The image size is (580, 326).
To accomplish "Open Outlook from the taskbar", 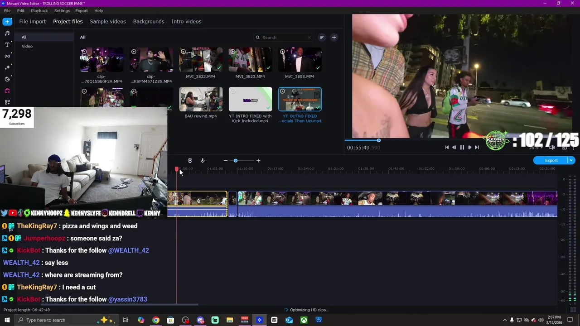I will [x=289, y=320].
